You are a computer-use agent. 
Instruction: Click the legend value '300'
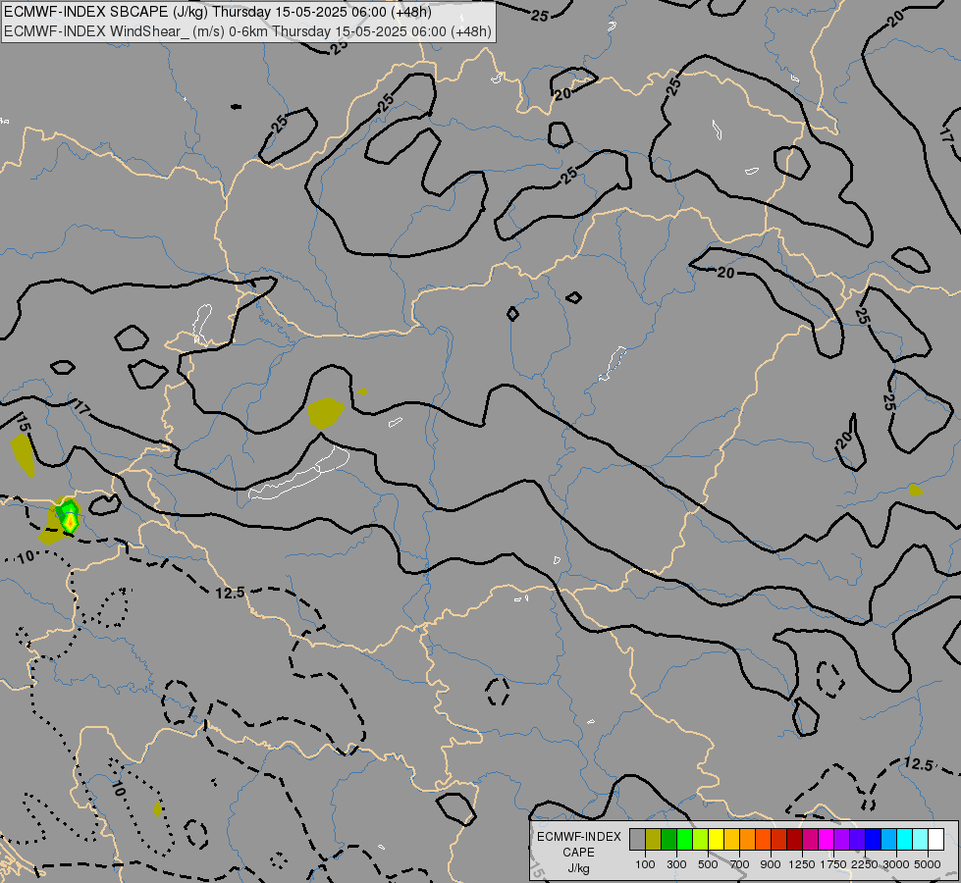pos(676,864)
